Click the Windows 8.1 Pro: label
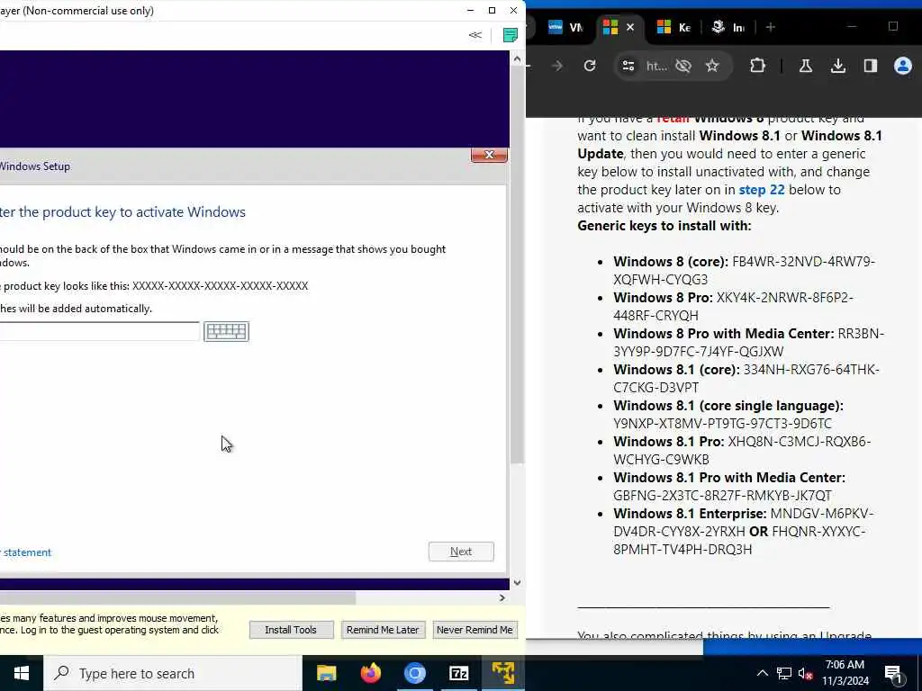This screenshot has height=691, width=922. (669, 441)
